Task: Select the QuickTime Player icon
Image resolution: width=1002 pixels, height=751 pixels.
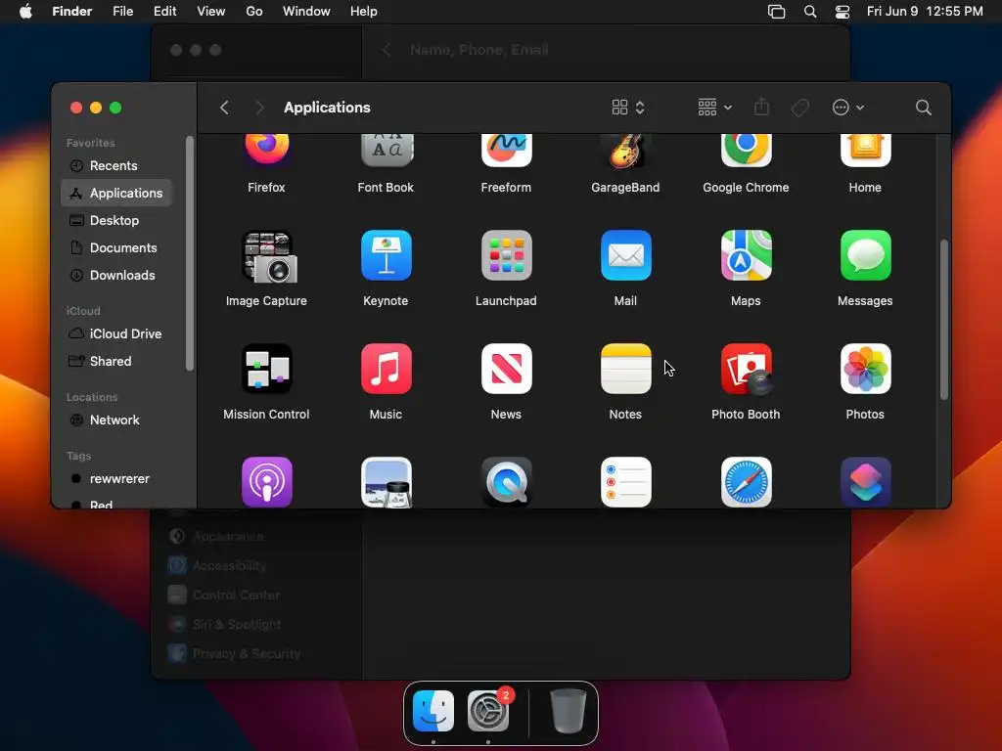Action: tap(506, 482)
